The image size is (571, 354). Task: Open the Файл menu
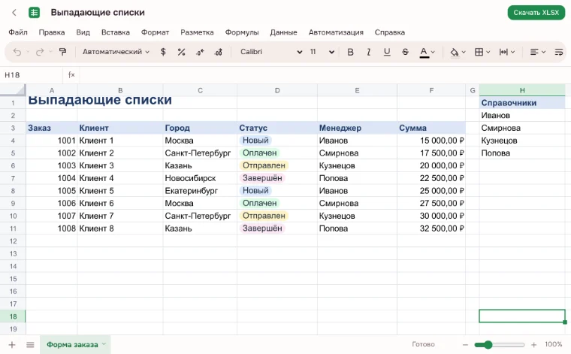(x=18, y=32)
